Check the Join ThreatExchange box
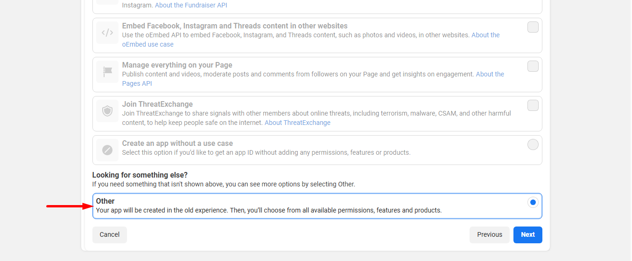632x261 pixels. (x=533, y=105)
